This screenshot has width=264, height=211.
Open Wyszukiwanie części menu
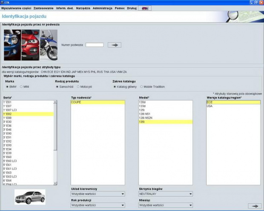(x=16, y=8)
